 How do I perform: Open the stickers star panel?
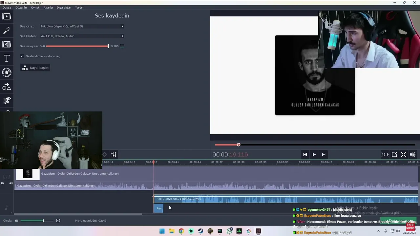pyautogui.click(x=7, y=72)
